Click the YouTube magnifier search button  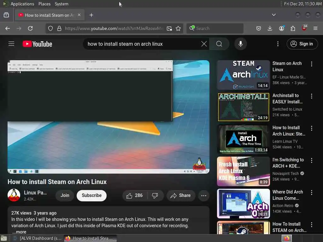(219, 44)
